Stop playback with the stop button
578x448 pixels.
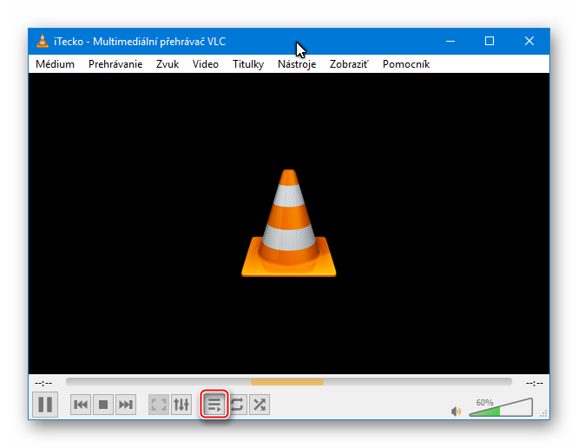(x=103, y=405)
